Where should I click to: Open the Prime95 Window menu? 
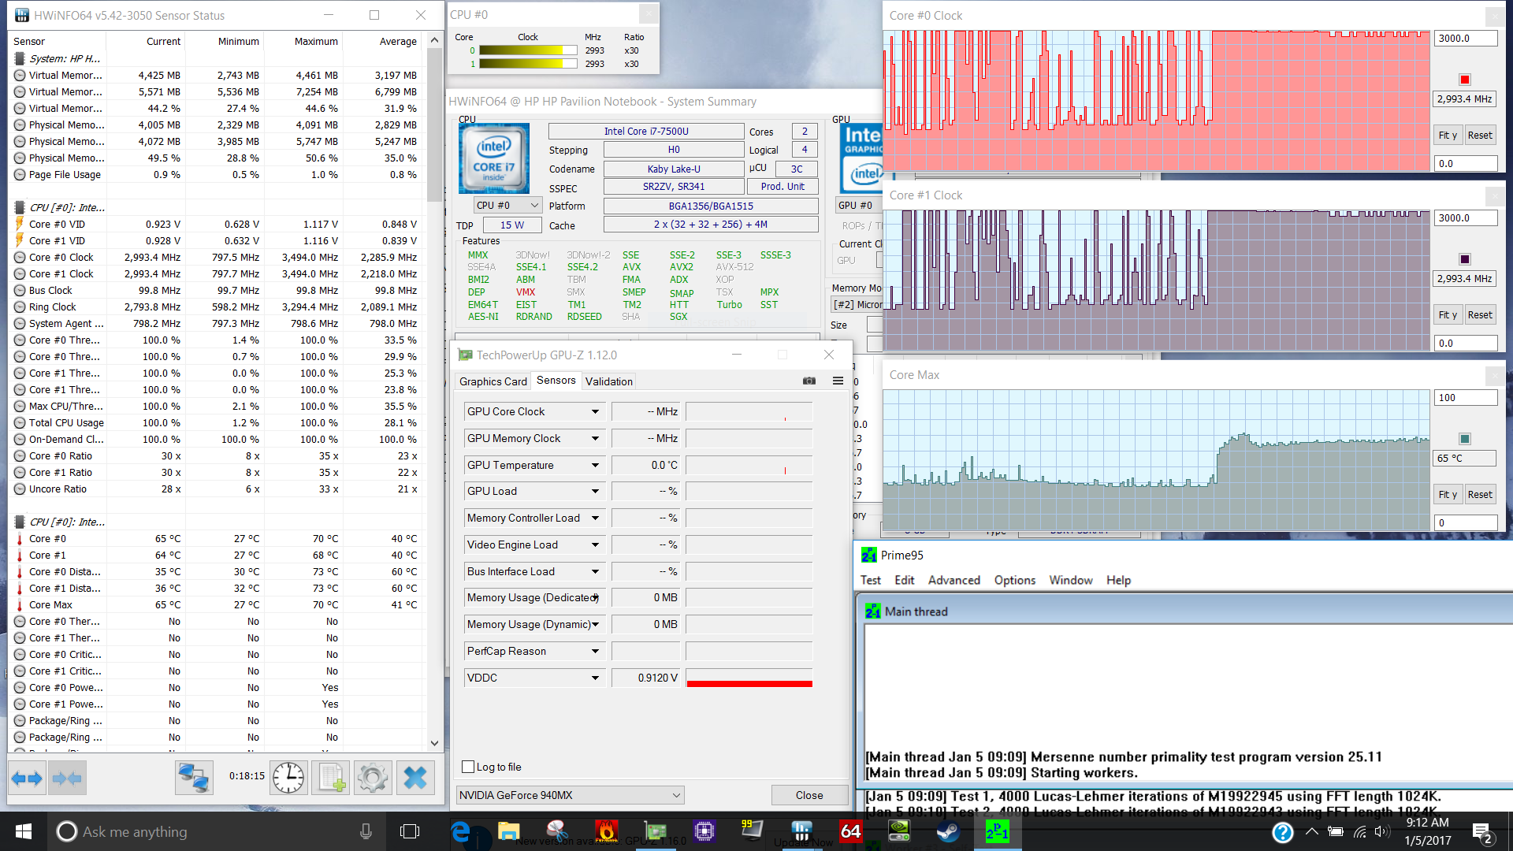coord(1071,580)
